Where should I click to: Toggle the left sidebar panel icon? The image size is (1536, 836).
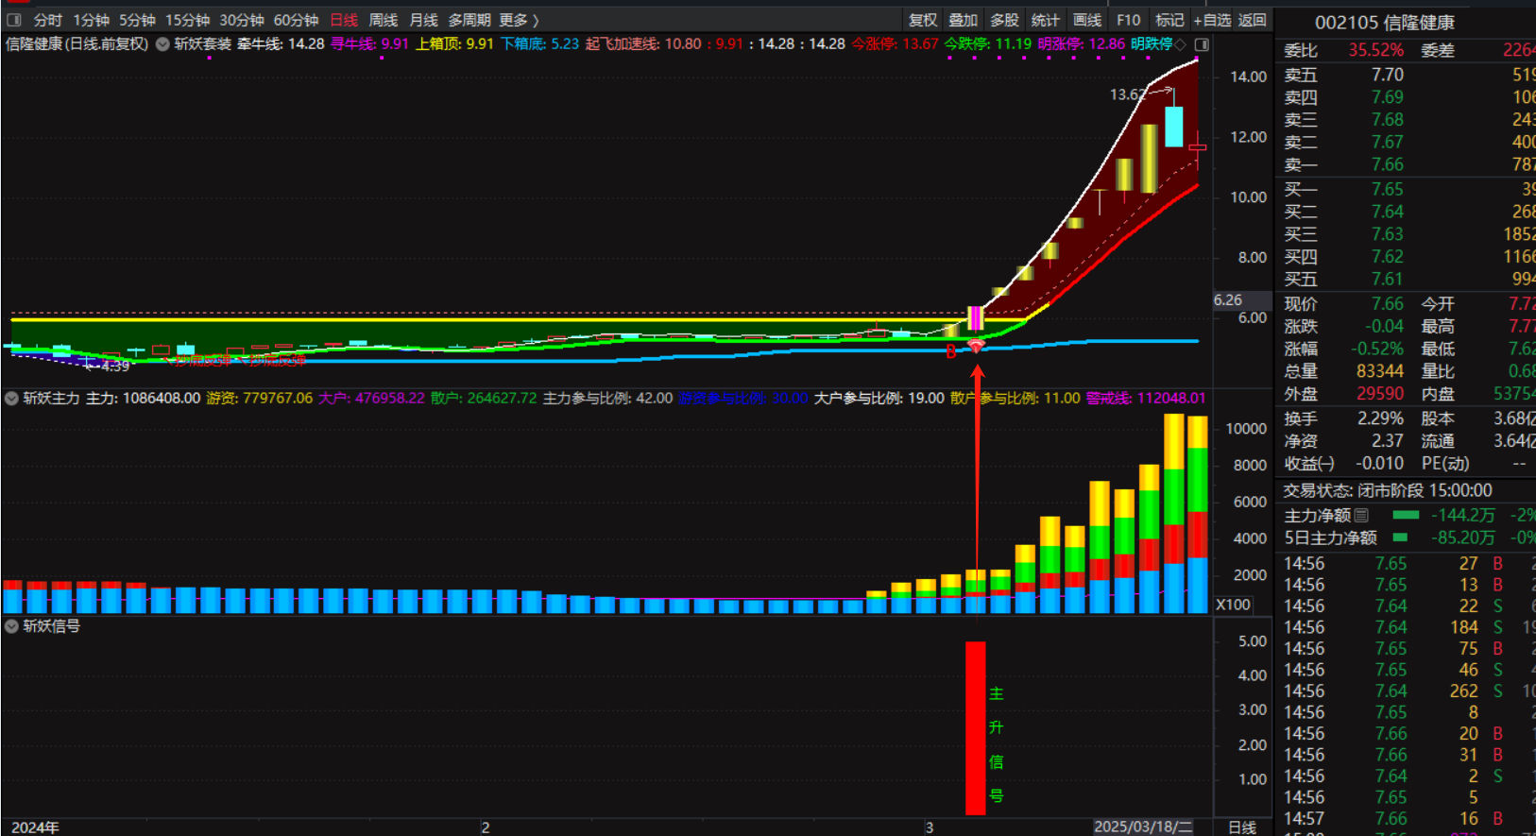pos(14,20)
